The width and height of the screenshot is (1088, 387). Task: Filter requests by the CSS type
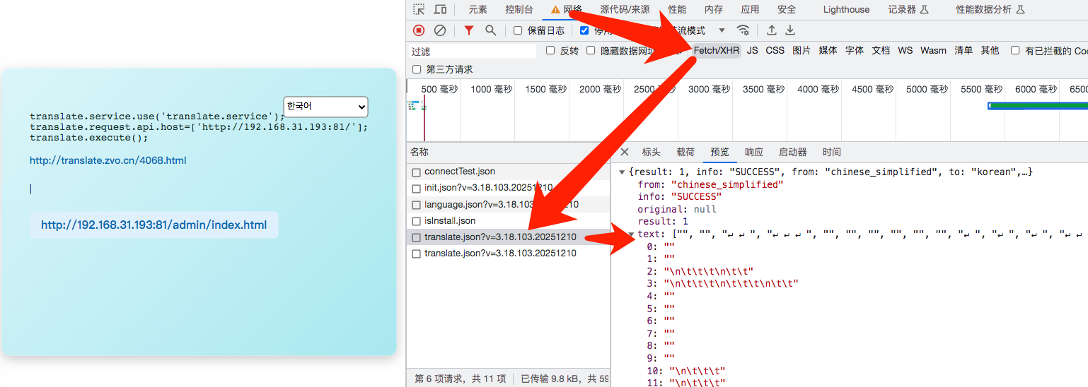[x=775, y=50]
